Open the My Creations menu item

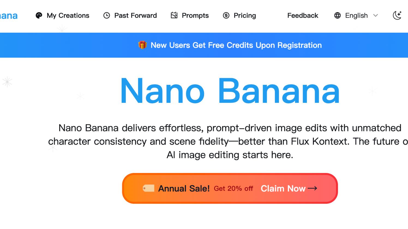point(68,16)
